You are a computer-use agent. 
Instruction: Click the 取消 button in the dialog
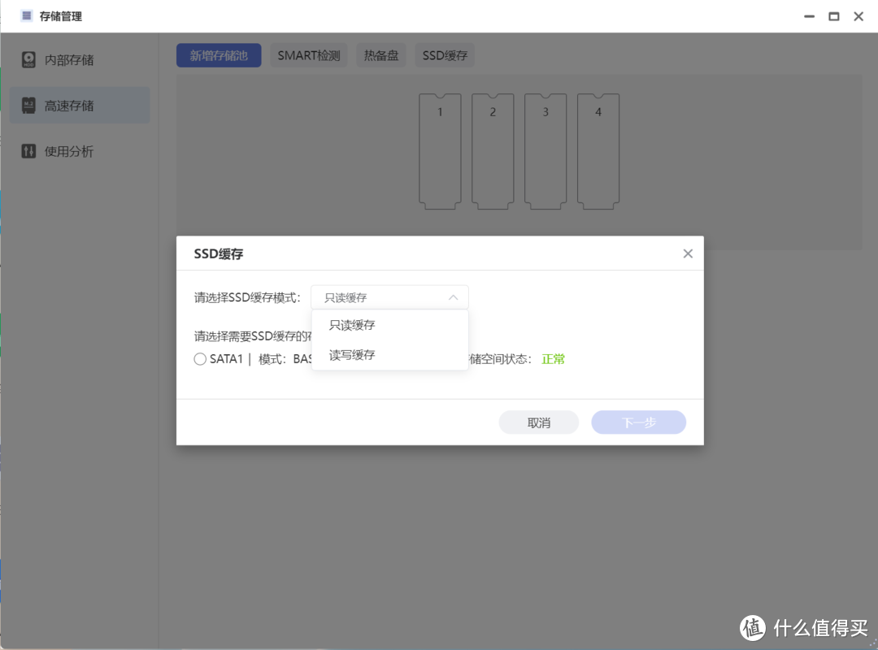click(x=538, y=422)
